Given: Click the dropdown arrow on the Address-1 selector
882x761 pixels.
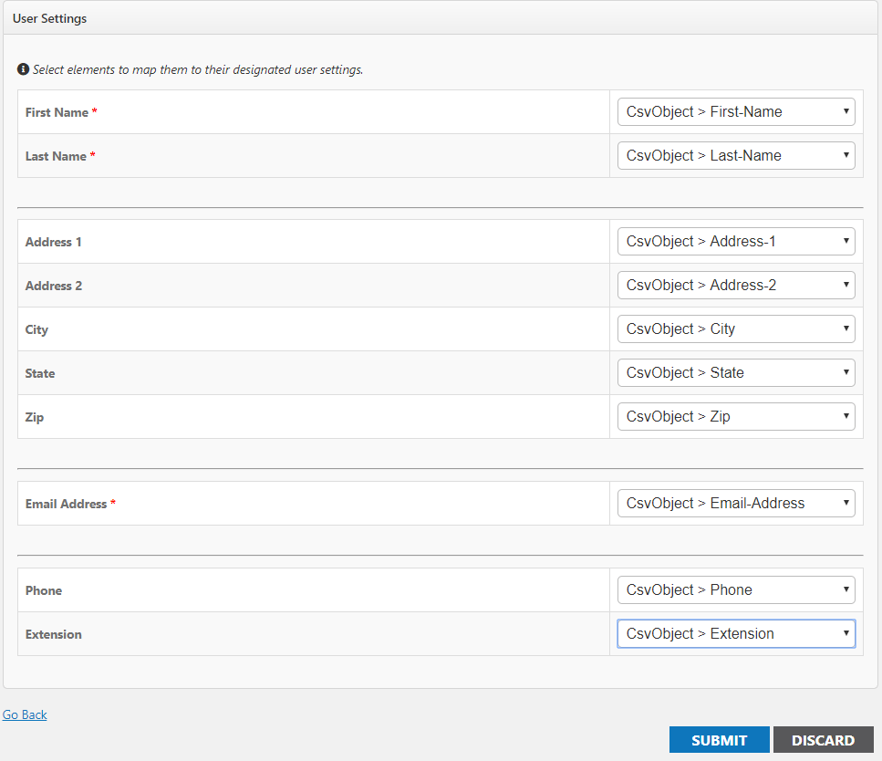Looking at the screenshot, I should [844, 241].
